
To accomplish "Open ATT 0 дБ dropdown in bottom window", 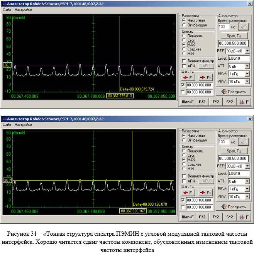I will (x=247, y=181).
